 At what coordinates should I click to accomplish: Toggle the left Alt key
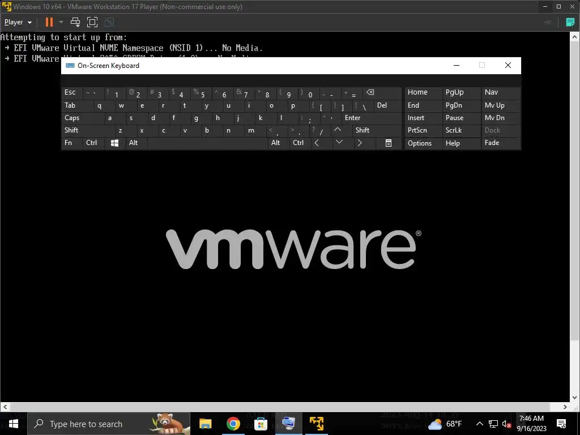(x=137, y=143)
